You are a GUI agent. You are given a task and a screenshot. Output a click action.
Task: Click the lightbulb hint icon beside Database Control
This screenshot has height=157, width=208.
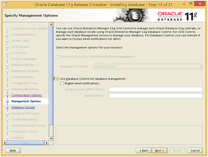point(54,78)
